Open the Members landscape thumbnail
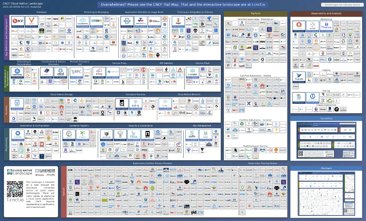The height and width of the screenshot is (221, 366). 326,193
